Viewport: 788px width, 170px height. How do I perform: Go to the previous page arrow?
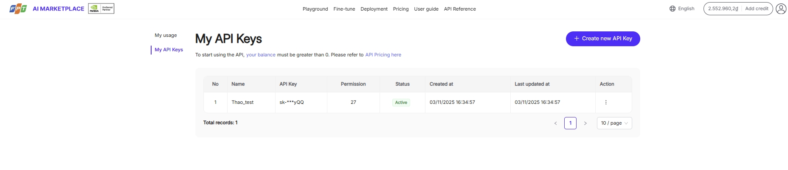click(555, 123)
